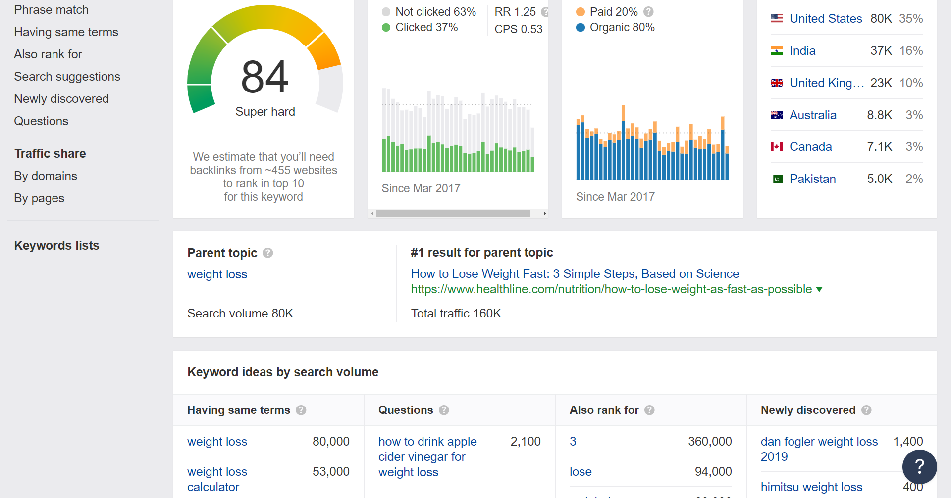
Task: Click the green Clicked legend dot
Action: (386, 27)
